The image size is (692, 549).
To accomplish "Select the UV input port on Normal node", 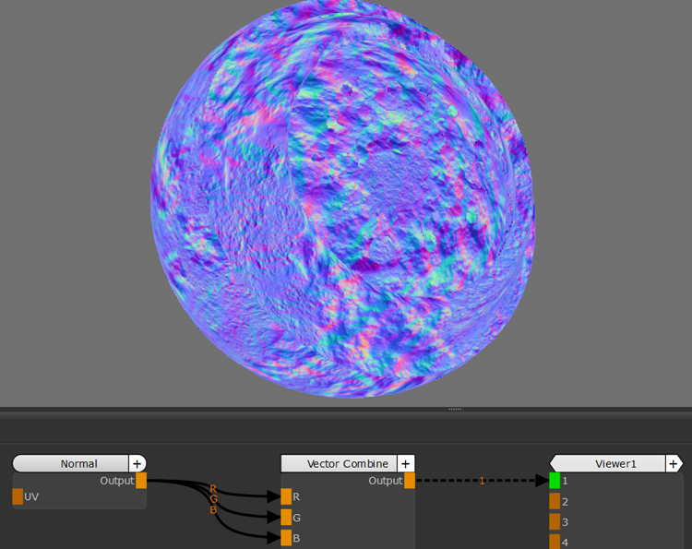I will click(18, 497).
